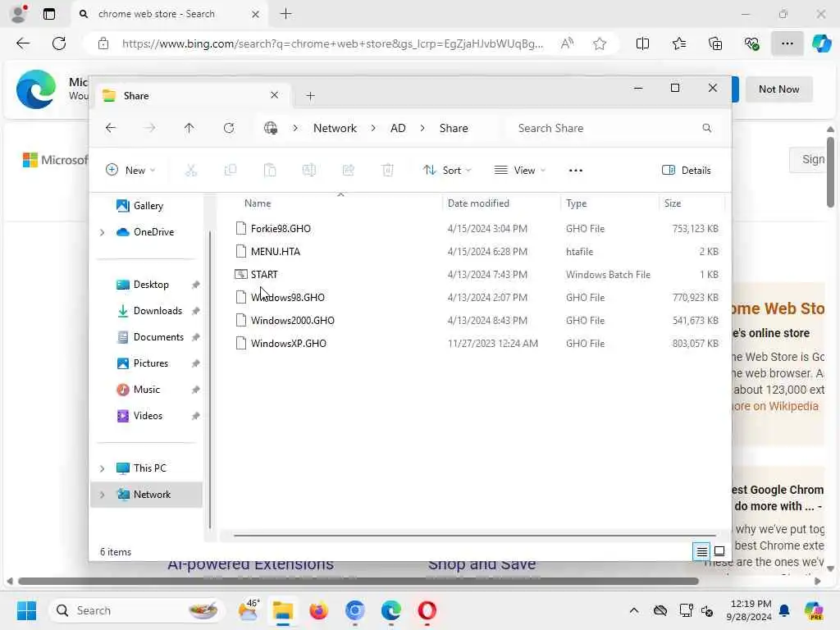Click AD in the breadcrumb path

(398, 129)
